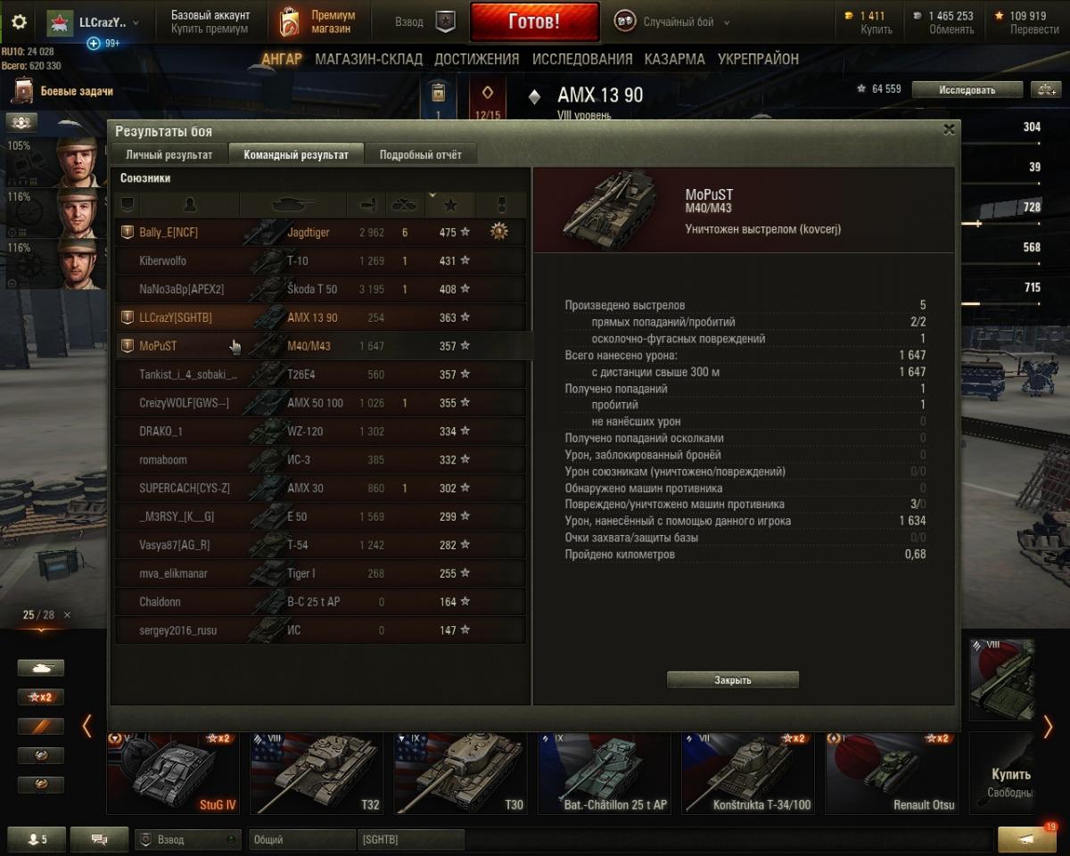Image resolution: width=1070 pixels, height=856 pixels.
Task: Toggle the x2 bonus vehicle filter
Action: click(x=41, y=697)
